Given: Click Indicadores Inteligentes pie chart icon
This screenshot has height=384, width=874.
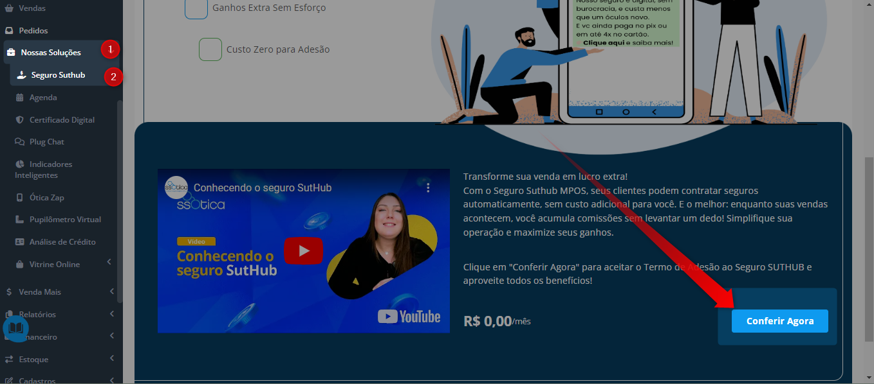Looking at the screenshot, I should click(x=19, y=164).
